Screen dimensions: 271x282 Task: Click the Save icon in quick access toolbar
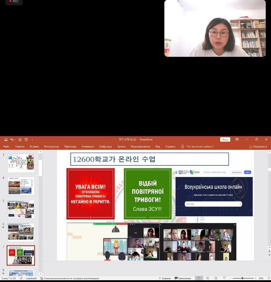coord(6,140)
